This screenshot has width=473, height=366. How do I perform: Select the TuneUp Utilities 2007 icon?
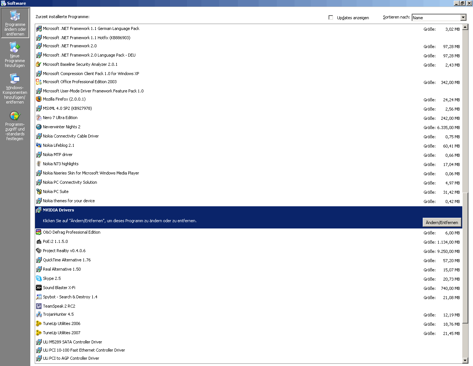tap(39, 333)
